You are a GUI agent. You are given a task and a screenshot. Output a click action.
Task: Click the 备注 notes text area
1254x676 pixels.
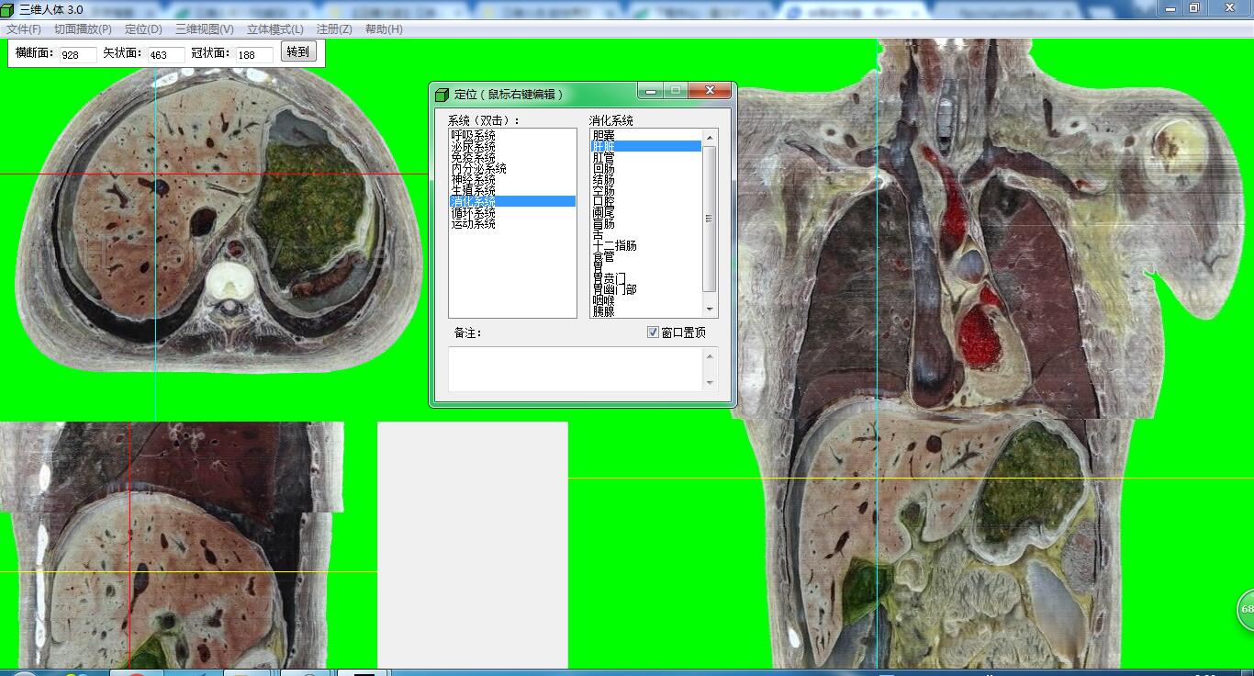[x=576, y=368]
